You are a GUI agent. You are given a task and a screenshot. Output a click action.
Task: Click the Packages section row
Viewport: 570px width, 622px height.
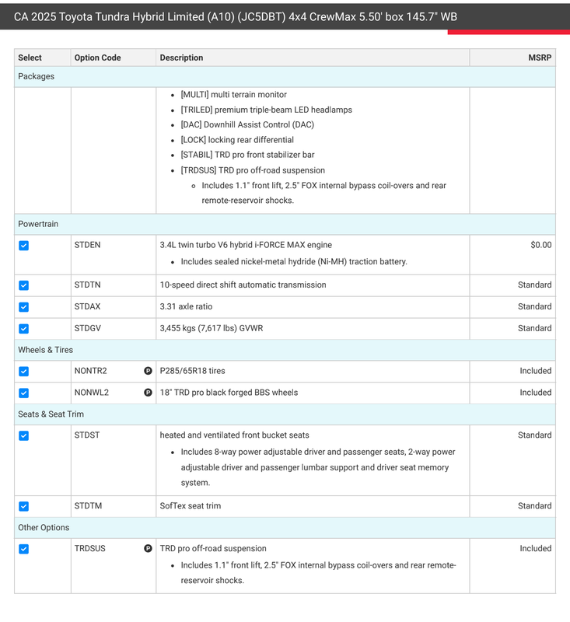[x=285, y=76]
